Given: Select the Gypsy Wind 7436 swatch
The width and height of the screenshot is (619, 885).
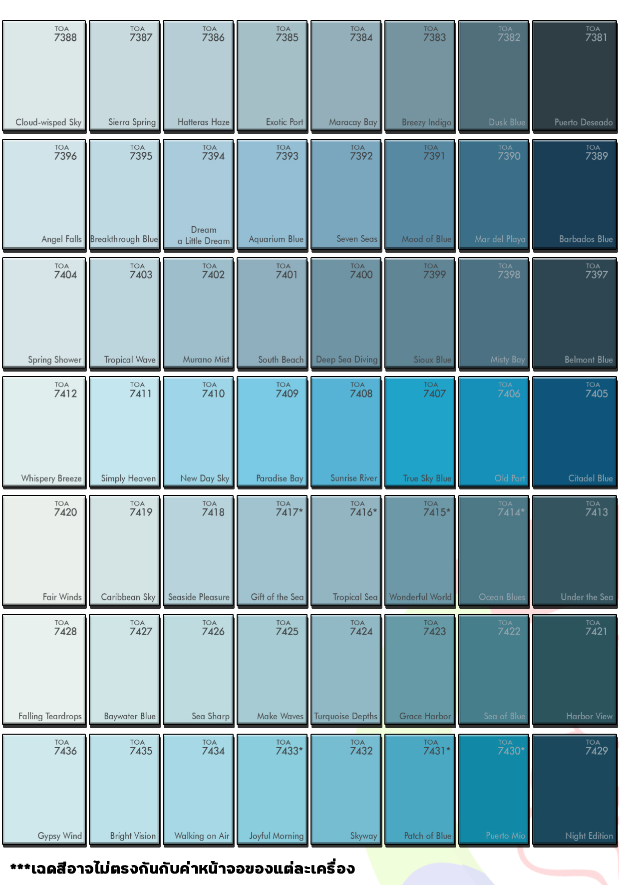Looking at the screenshot, I should [x=44, y=790].
